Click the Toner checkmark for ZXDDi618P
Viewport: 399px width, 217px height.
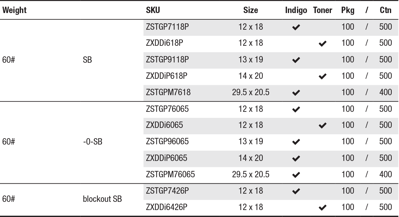(323, 44)
